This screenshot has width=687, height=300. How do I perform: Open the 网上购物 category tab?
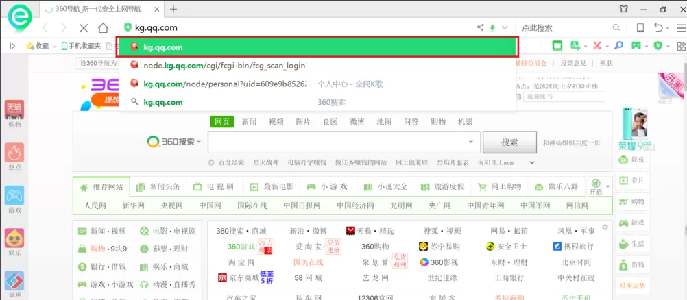coord(500,187)
